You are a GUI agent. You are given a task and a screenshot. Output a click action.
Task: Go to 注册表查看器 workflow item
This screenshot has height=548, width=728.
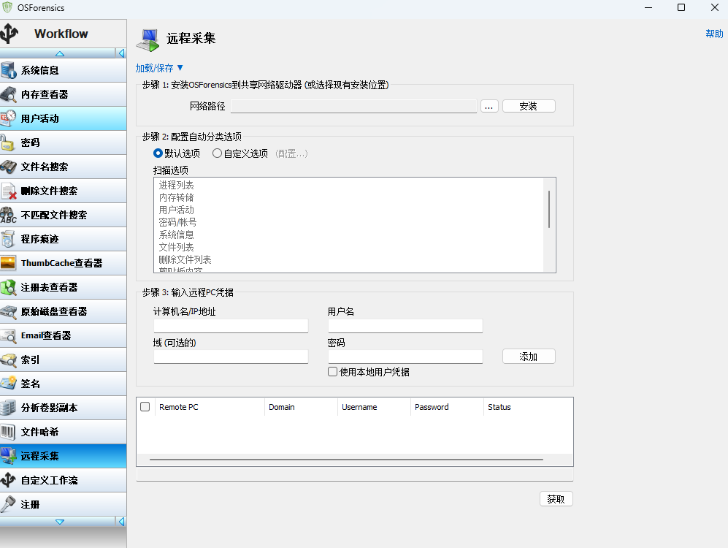pos(63,287)
